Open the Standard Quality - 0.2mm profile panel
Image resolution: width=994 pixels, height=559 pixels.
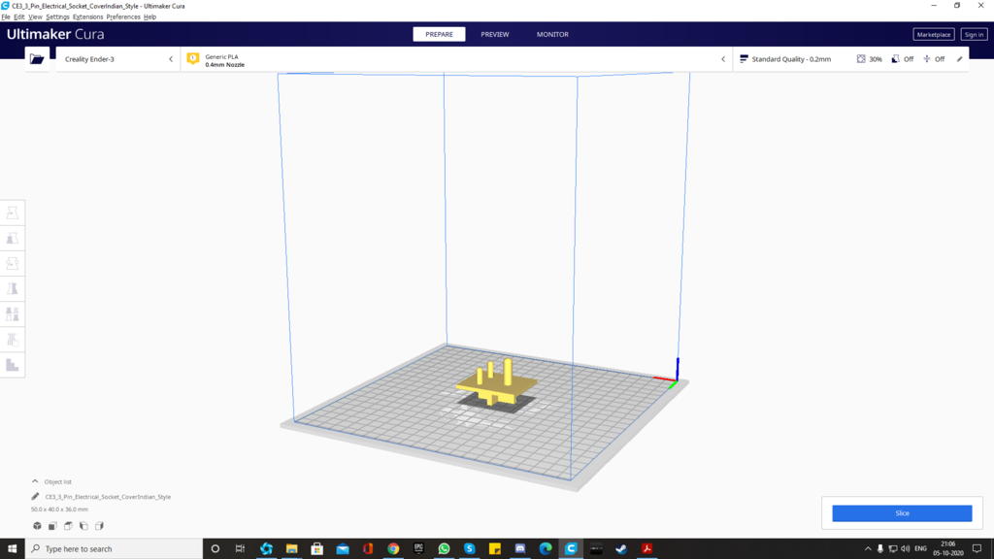pos(791,59)
